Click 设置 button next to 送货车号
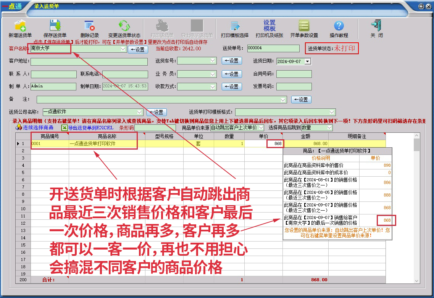The height and width of the screenshot is (298, 434). click(x=232, y=61)
